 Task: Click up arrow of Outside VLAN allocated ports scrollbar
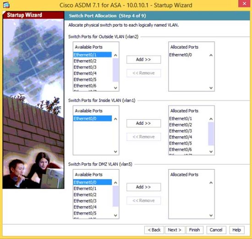point(211,55)
